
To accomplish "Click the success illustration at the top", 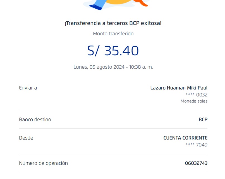I will coord(116,4).
